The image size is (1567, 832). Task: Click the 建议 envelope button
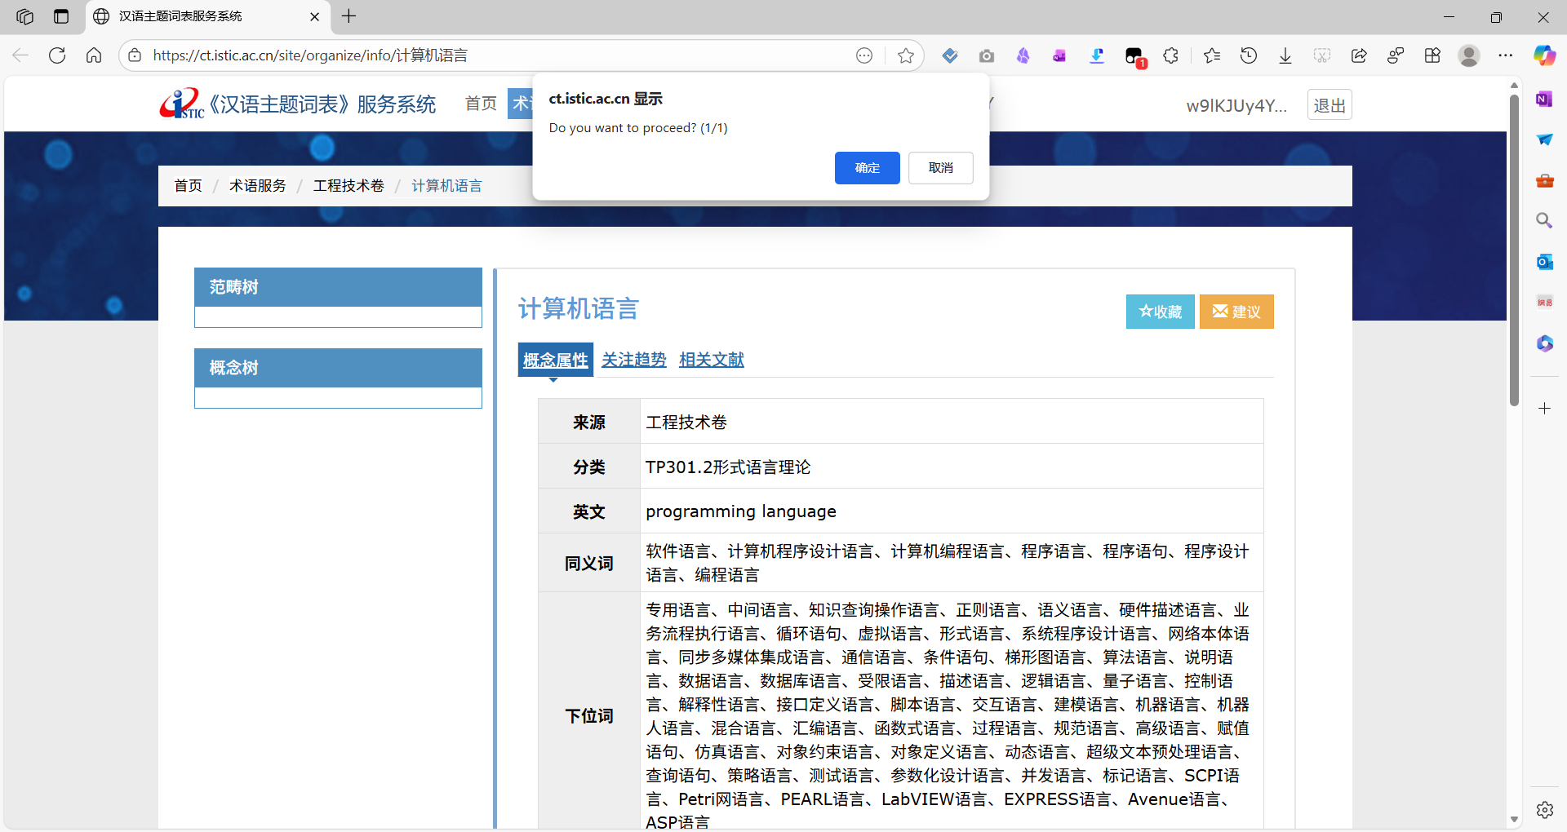pos(1236,312)
